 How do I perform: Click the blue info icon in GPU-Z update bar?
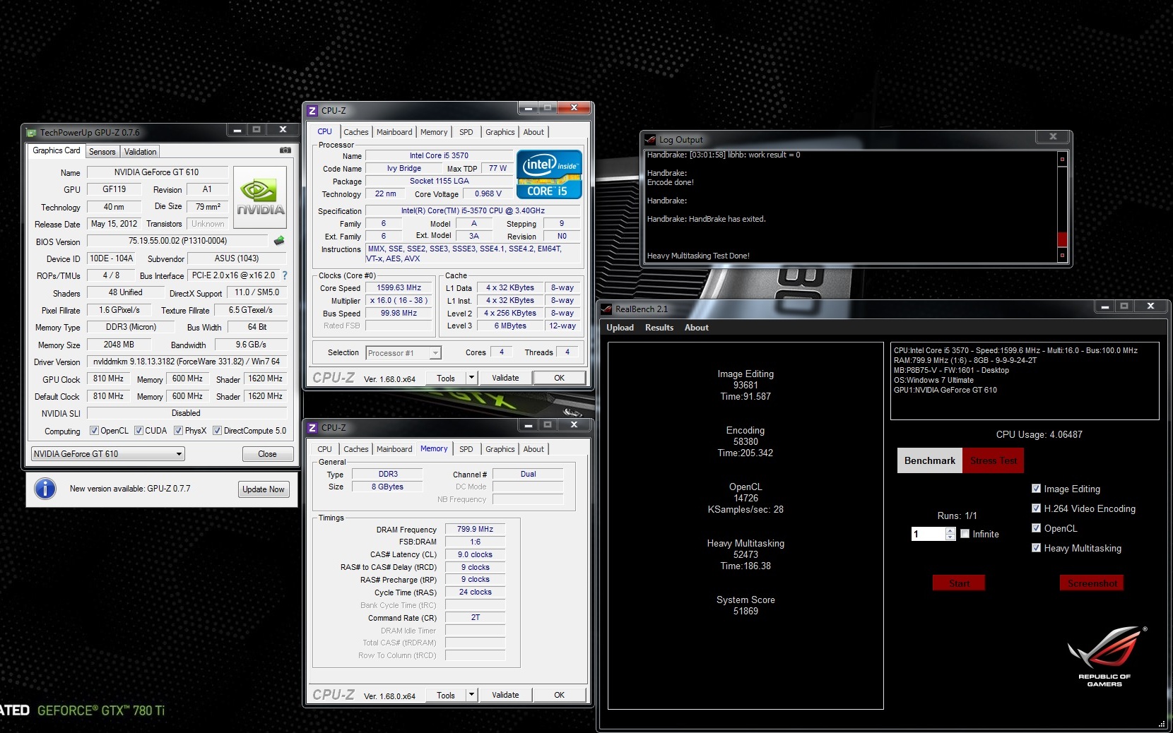(x=45, y=489)
